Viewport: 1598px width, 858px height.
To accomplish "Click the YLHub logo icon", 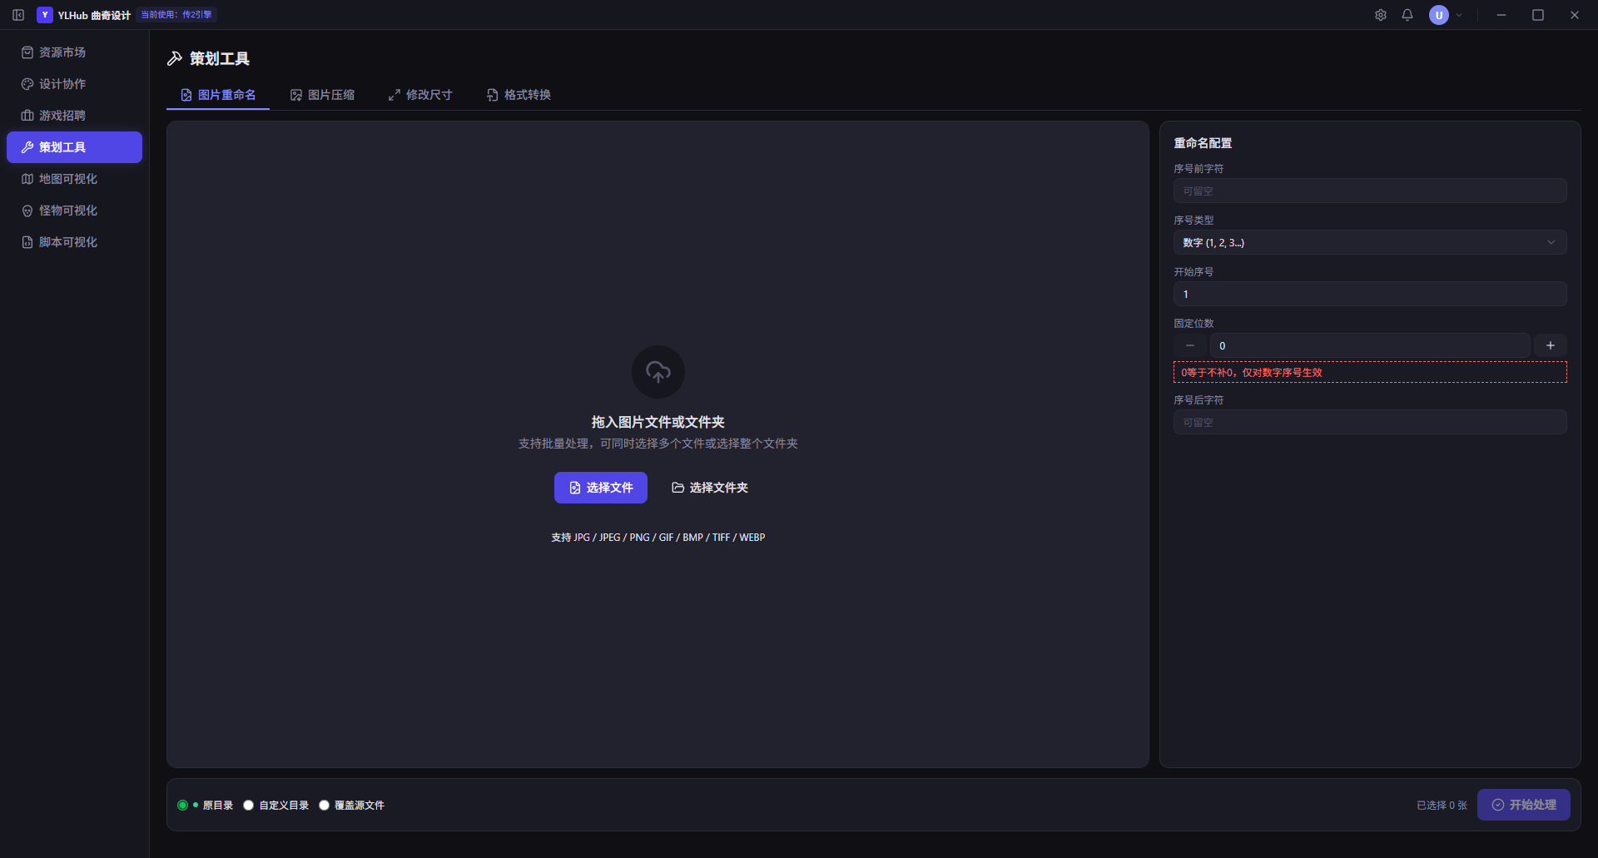I will [45, 15].
